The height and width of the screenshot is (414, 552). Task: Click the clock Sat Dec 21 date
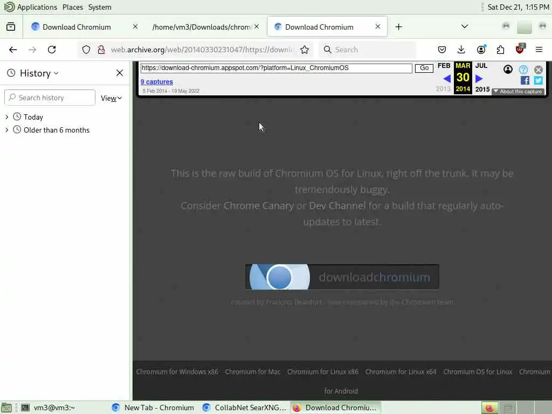click(x=518, y=7)
